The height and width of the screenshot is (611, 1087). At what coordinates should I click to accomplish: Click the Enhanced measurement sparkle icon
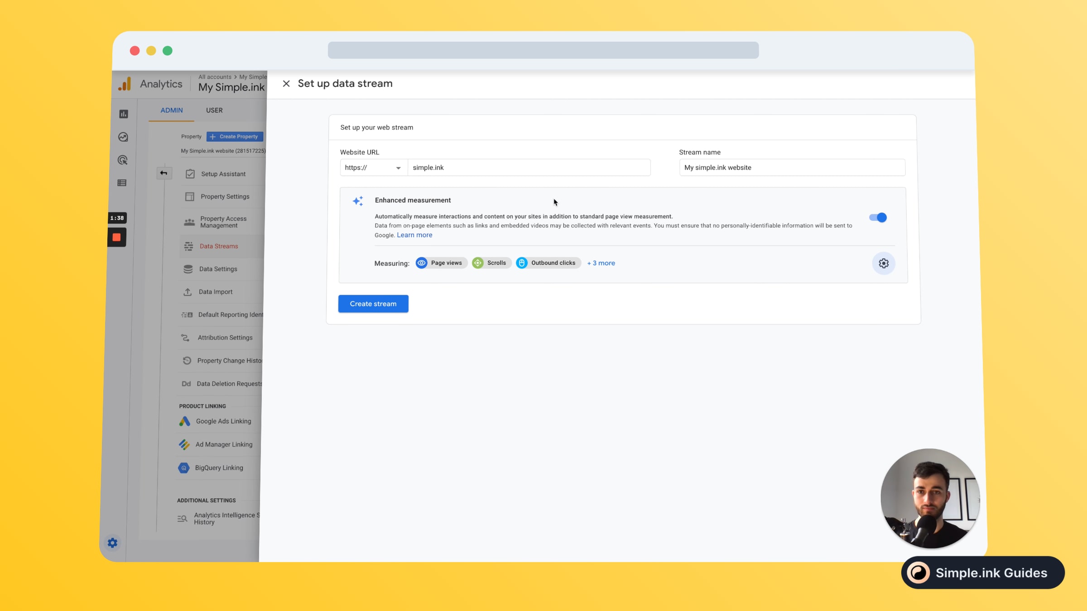tap(358, 201)
